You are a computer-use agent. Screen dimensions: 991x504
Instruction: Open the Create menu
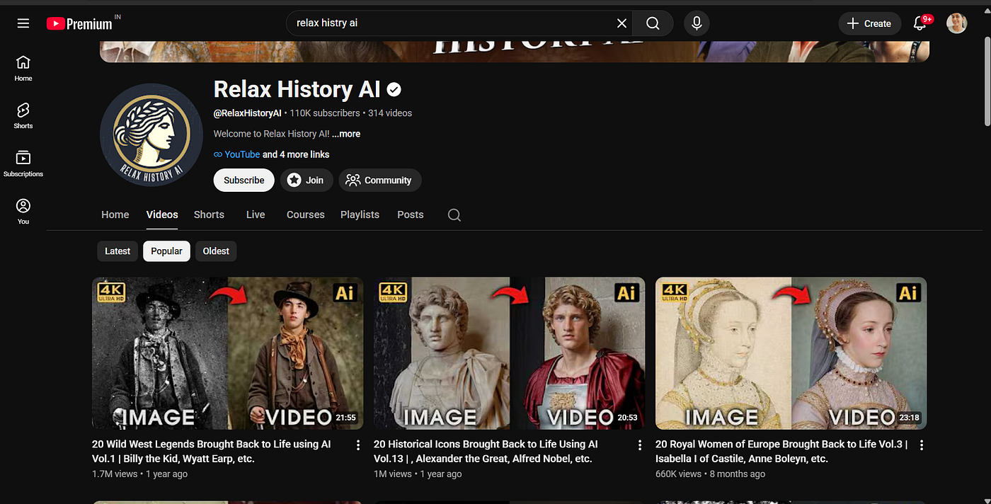pyautogui.click(x=869, y=23)
